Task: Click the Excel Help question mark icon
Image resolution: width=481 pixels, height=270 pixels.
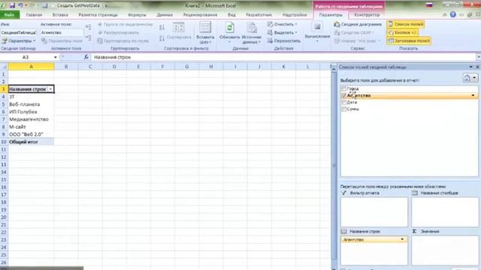Action: [x=452, y=14]
